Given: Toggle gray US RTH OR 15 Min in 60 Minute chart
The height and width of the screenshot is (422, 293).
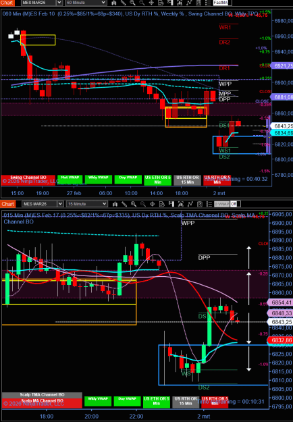Looking at the screenshot, I should (187, 180).
